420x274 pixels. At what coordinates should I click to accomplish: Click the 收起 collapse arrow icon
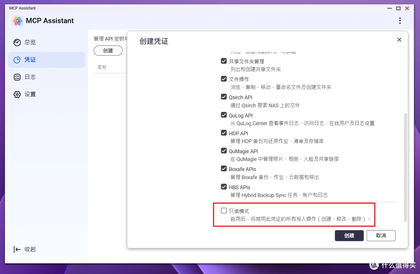pyautogui.click(x=17, y=250)
